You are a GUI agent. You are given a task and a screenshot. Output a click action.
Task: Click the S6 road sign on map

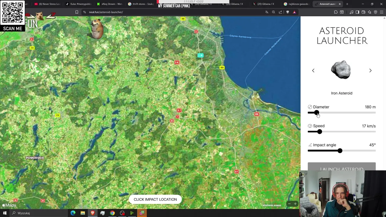(x=177, y=62)
